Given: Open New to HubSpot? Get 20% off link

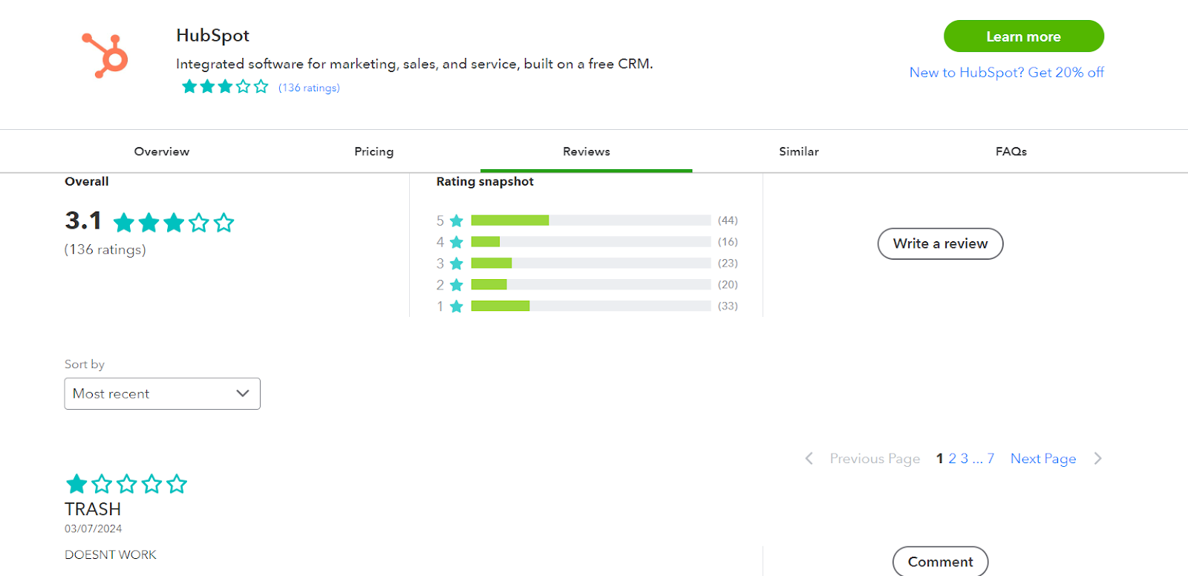Looking at the screenshot, I should [x=1006, y=72].
